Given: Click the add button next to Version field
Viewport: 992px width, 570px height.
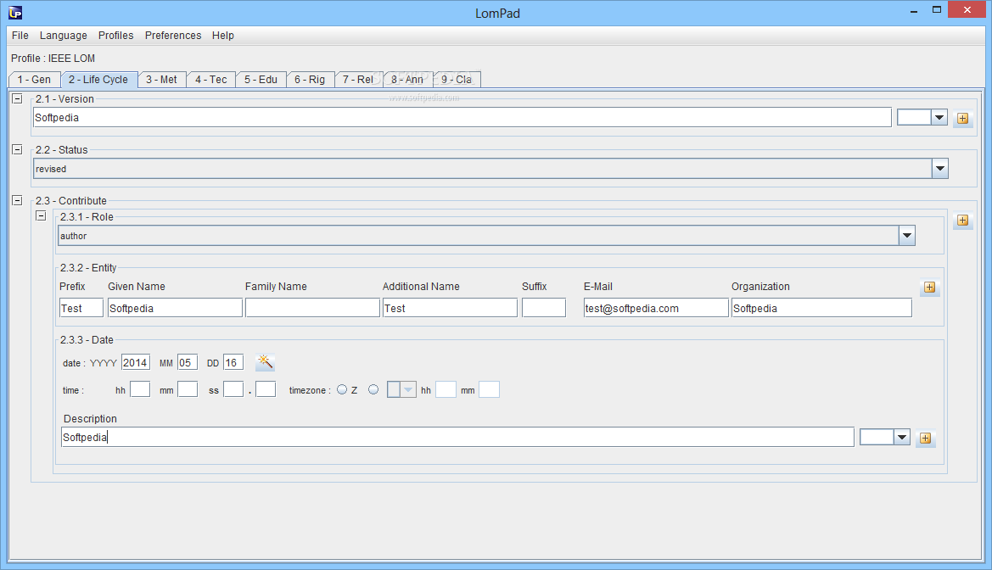Looking at the screenshot, I should 962,118.
